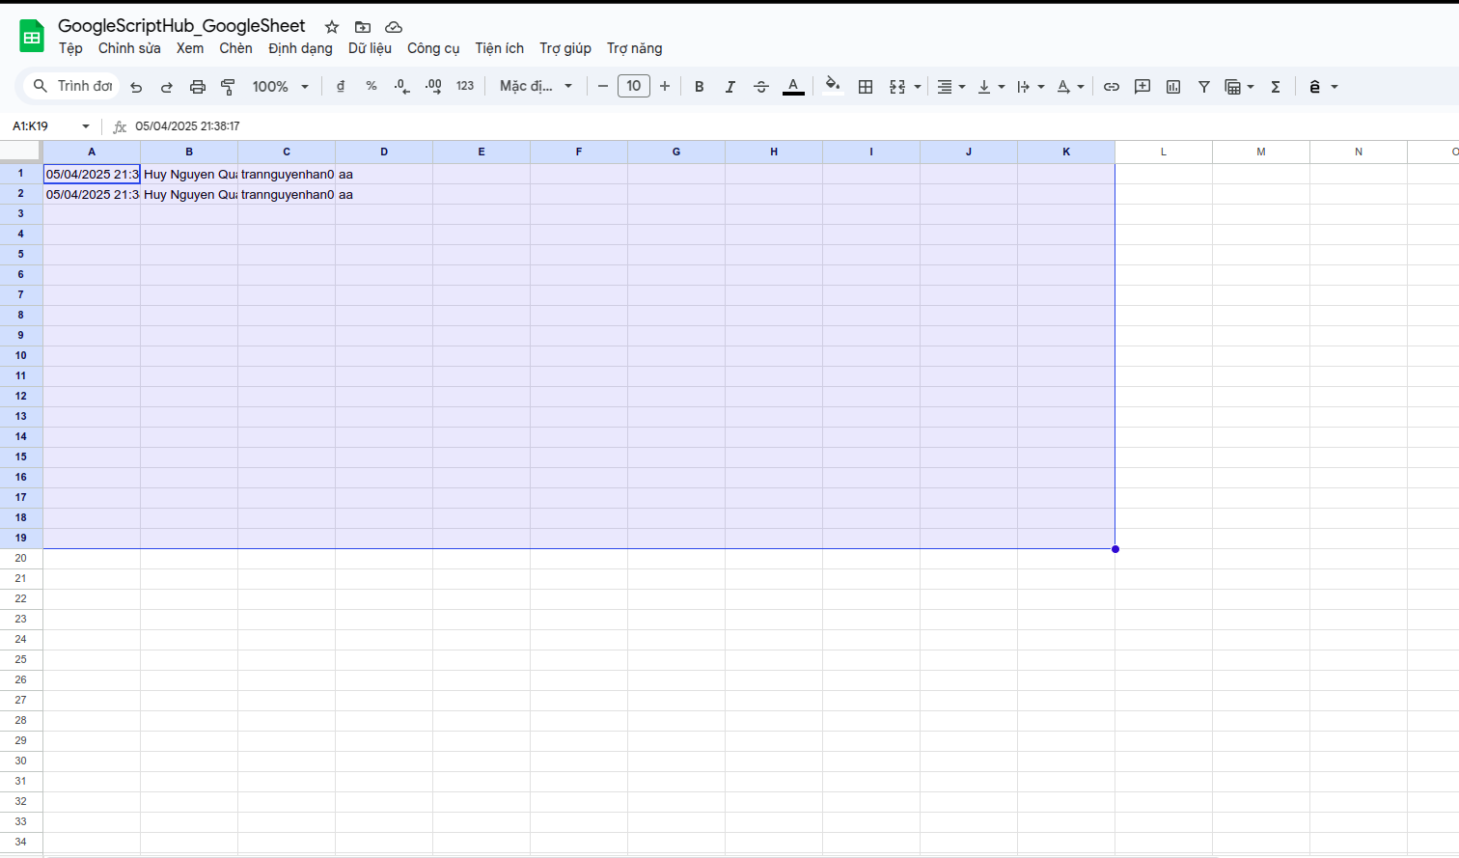Viewport: 1459px width, 858px height.
Task: Open the vertical align dropdown
Action: click(991, 87)
